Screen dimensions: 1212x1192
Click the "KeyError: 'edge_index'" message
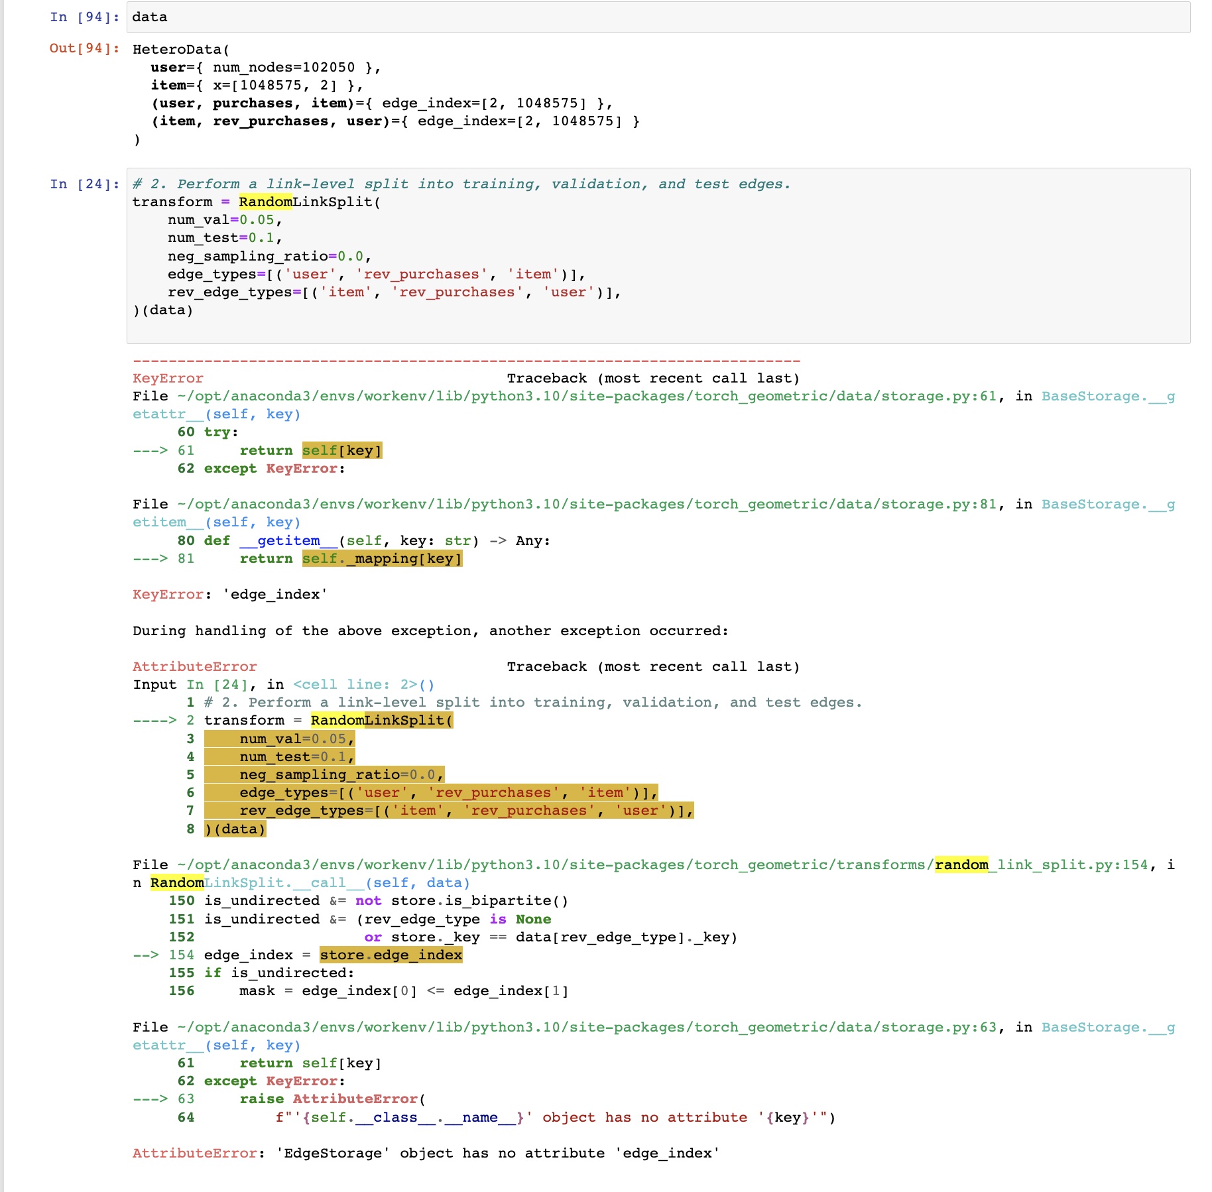click(230, 594)
